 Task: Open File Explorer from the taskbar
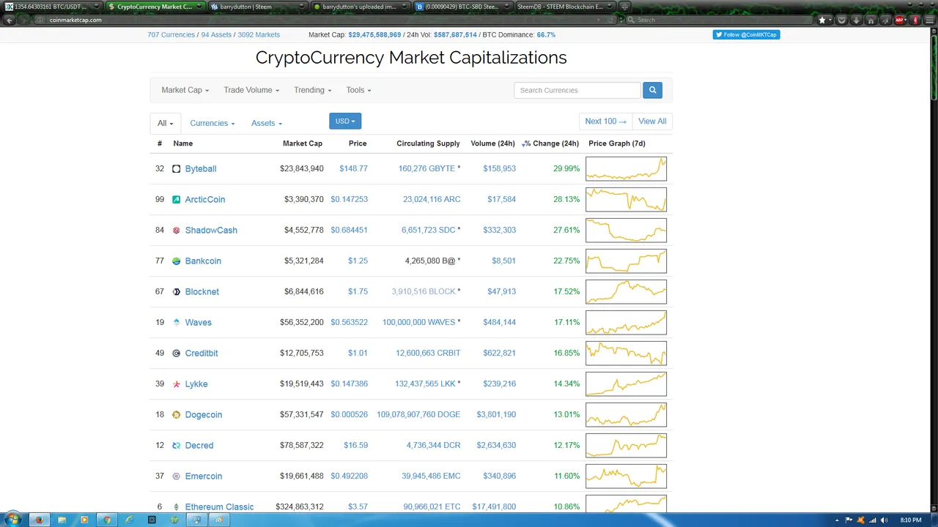tap(62, 520)
